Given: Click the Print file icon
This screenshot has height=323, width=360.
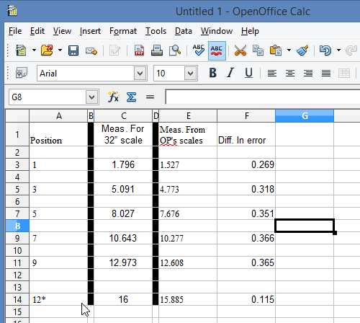Looking at the screenshot, I should click(157, 50).
